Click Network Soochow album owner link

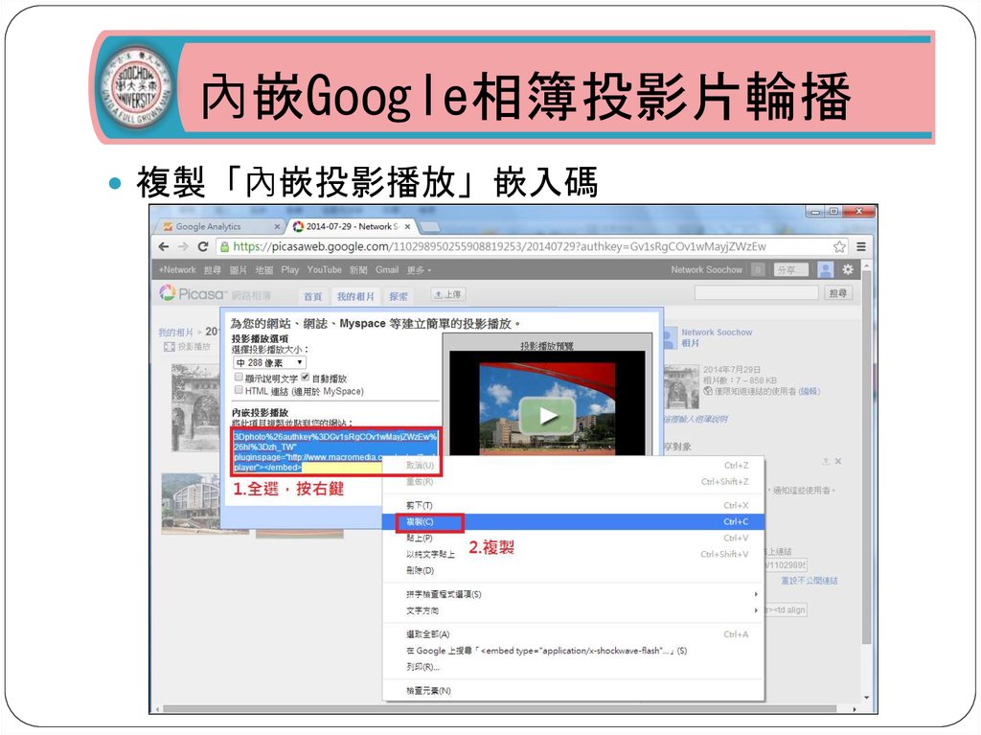(717, 333)
